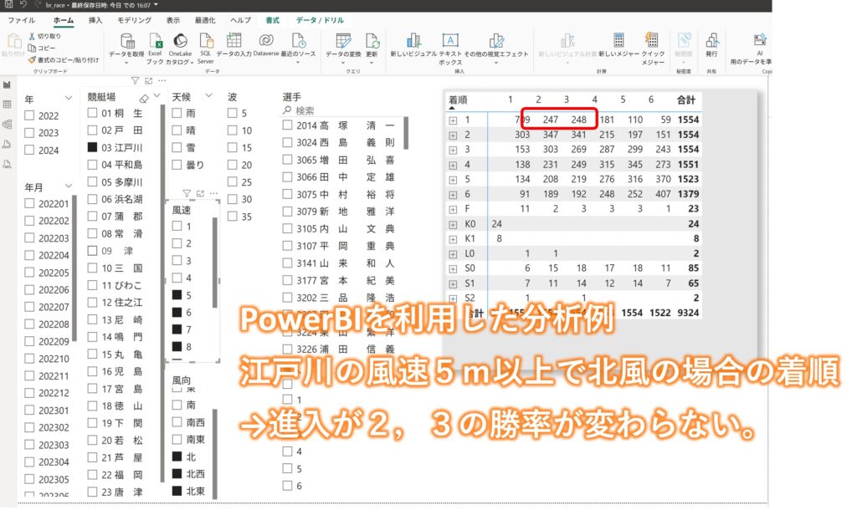Check the 202203 年月 checkbox
This screenshot has height=510, width=857.
(x=29, y=238)
